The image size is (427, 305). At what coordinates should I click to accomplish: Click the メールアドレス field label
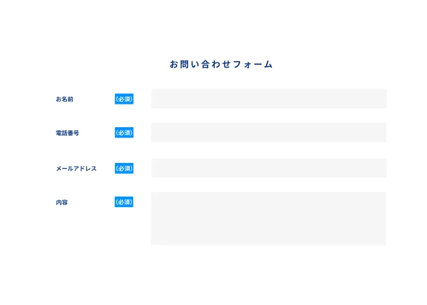(76, 169)
